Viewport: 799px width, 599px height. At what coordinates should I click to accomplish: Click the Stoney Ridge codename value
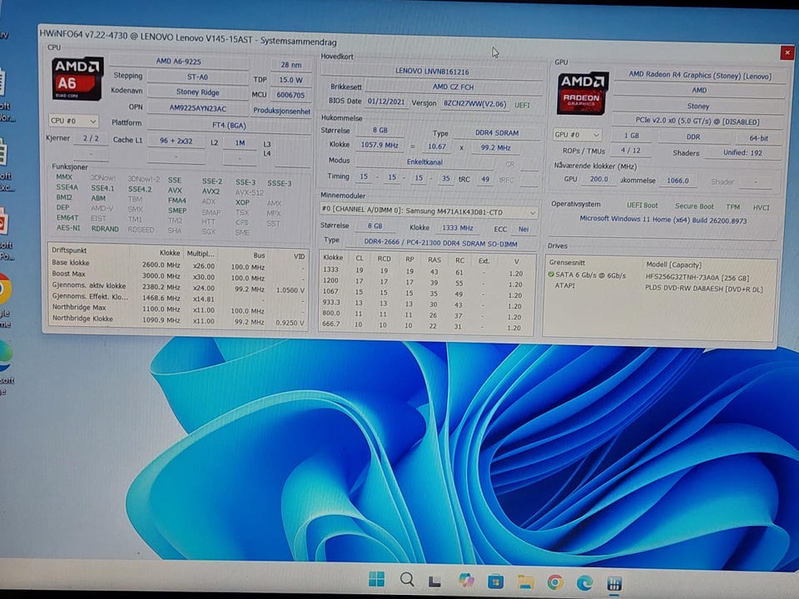click(x=198, y=92)
